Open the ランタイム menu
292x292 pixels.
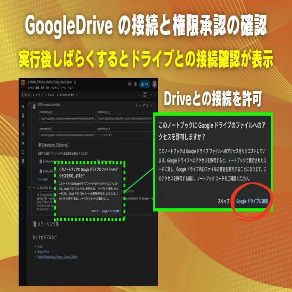pyautogui.click(x=55, y=88)
